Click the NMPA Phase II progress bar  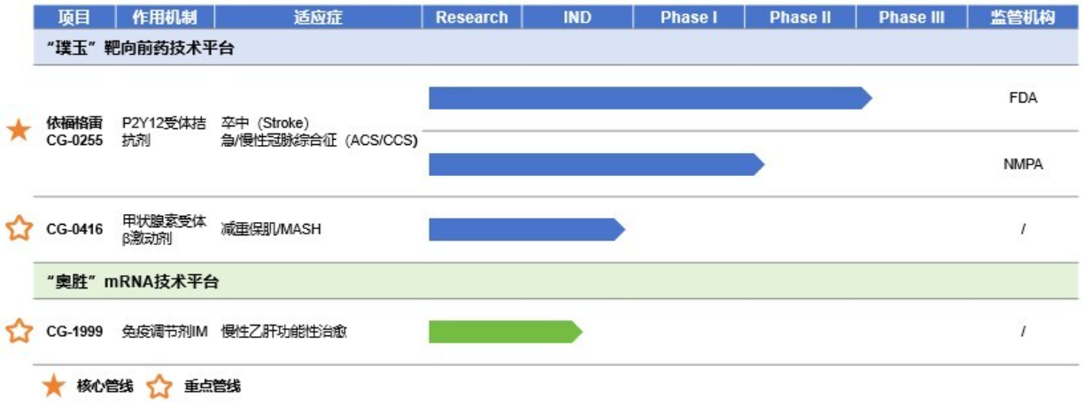tap(597, 164)
